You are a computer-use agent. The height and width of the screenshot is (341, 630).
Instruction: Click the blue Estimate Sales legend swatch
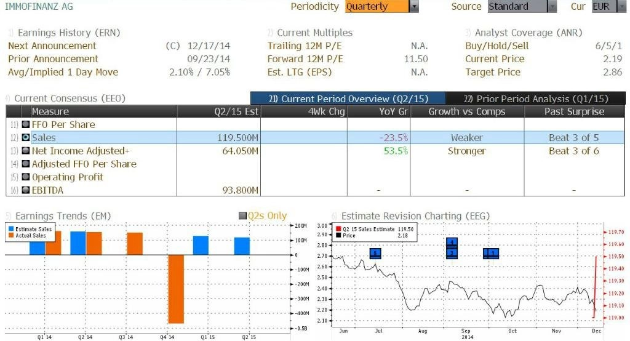coord(11,229)
